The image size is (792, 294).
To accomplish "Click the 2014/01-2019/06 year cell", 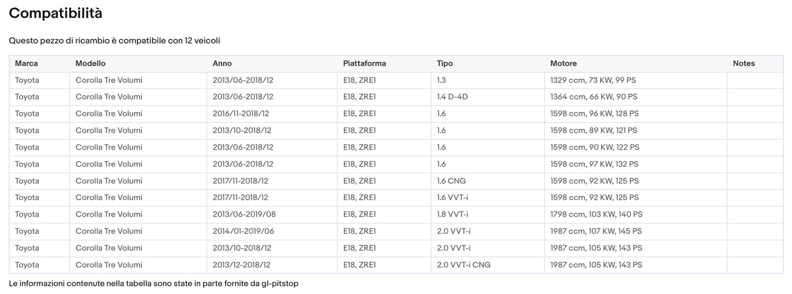I will pos(243,231).
